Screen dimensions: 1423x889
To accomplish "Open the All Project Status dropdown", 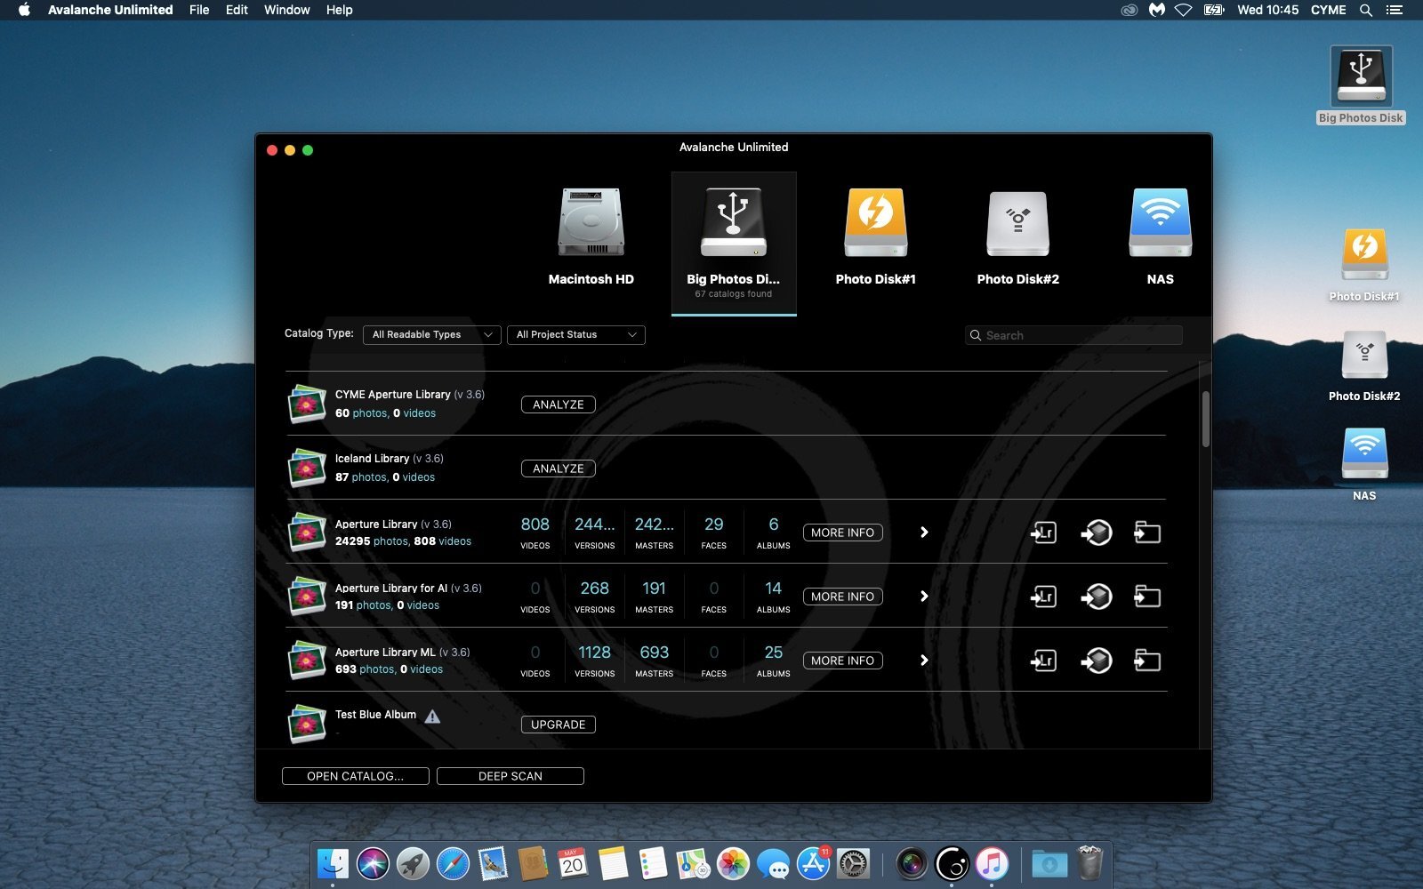I will coord(576,334).
